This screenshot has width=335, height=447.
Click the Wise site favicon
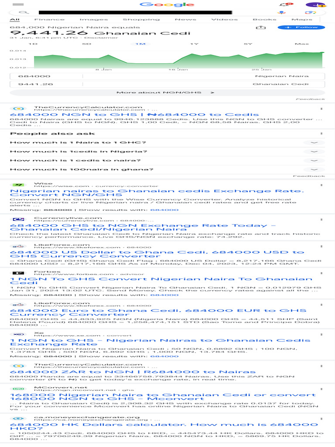point(18,185)
